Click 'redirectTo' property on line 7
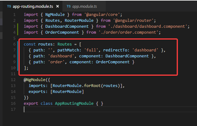This screenshot has height=126, width=197. (115, 50)
